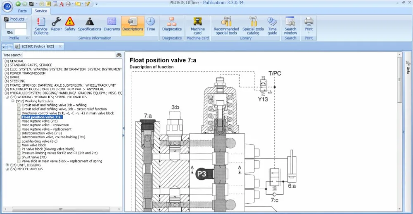This screenshot has width=413, height=214.
Task: Click the SN serial number field
Action: [x=20, y=33]
